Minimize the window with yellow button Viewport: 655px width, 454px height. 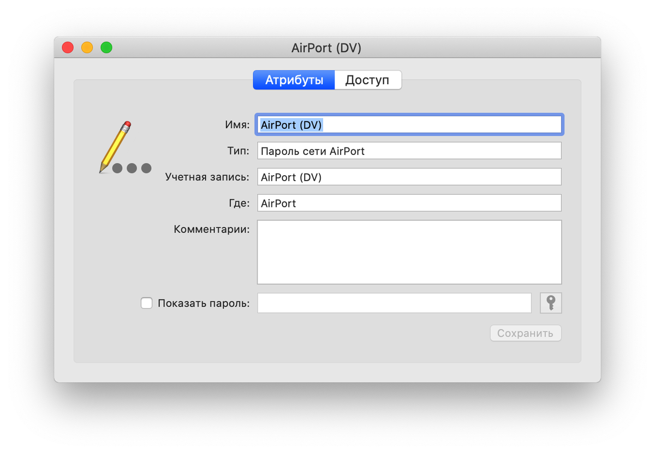coord(87,47)
